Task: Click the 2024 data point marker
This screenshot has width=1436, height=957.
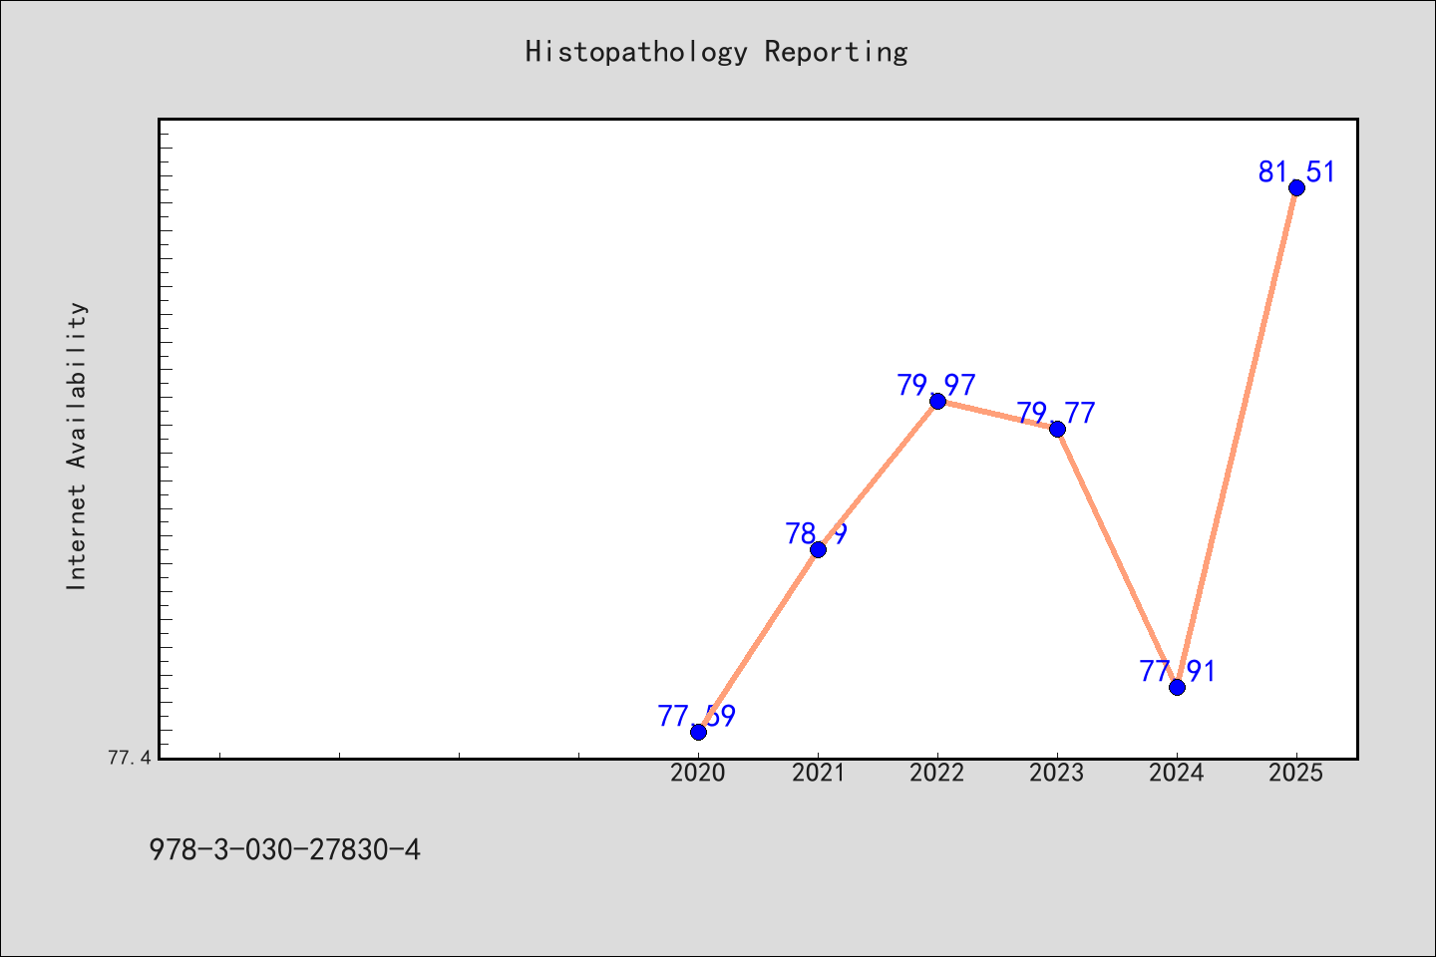Action: [1177, 687]
